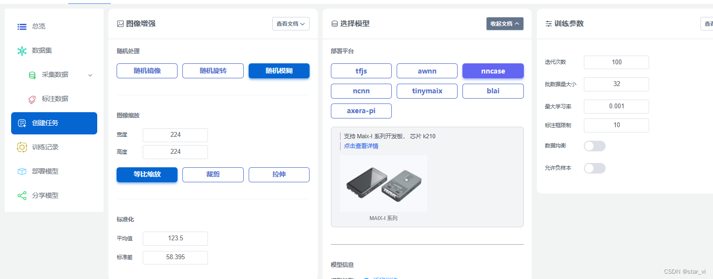
Task: Click the 分享模型 share icon
Action: point(22,195)
